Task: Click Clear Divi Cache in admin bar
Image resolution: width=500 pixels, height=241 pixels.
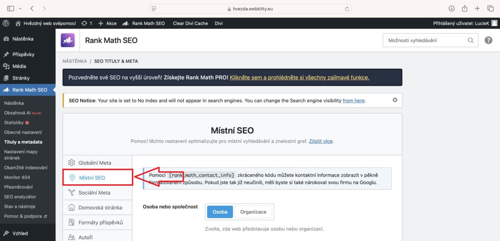Action: point(190,23)
